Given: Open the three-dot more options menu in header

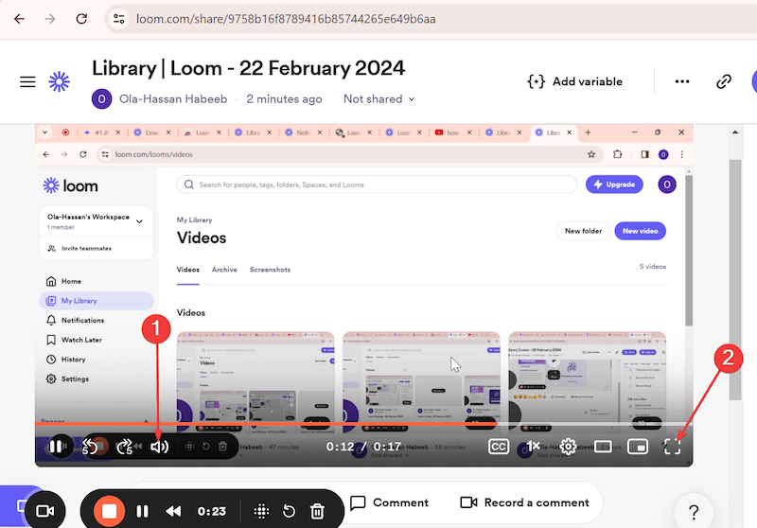Looking at the screenshot, I should pos(682,81).
